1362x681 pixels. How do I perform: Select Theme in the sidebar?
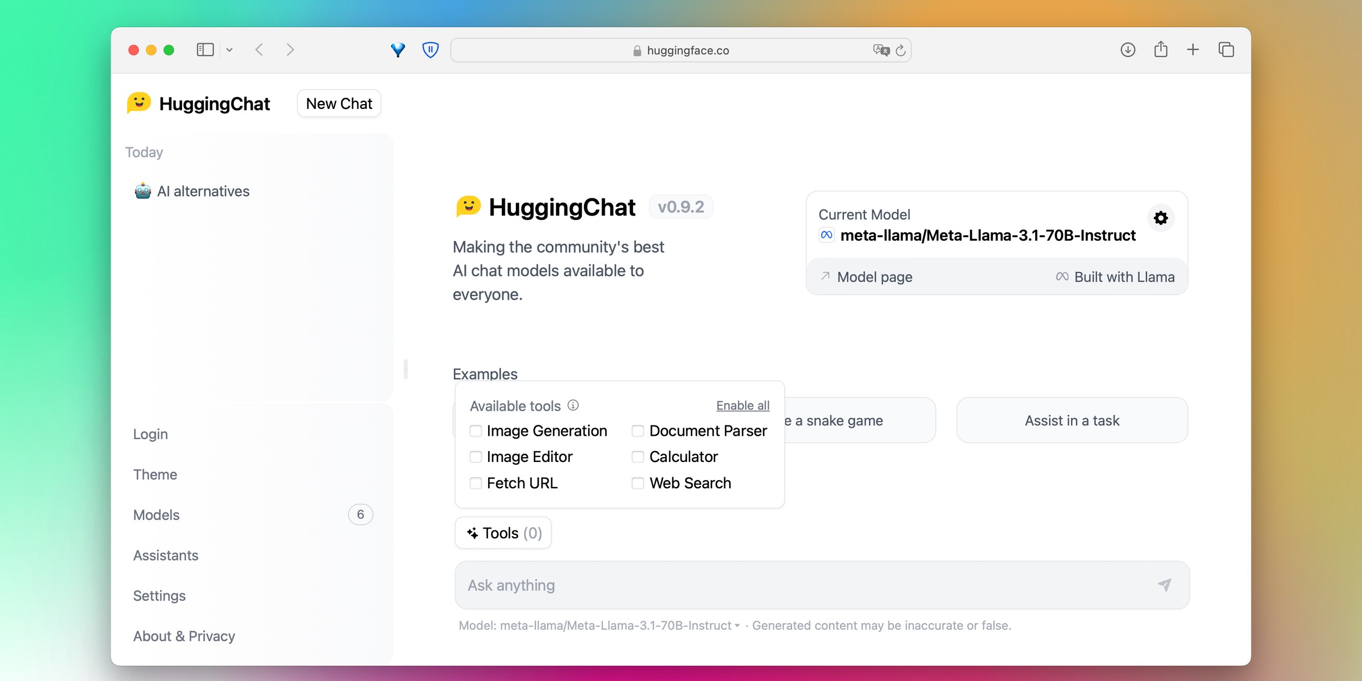[155, 475]
